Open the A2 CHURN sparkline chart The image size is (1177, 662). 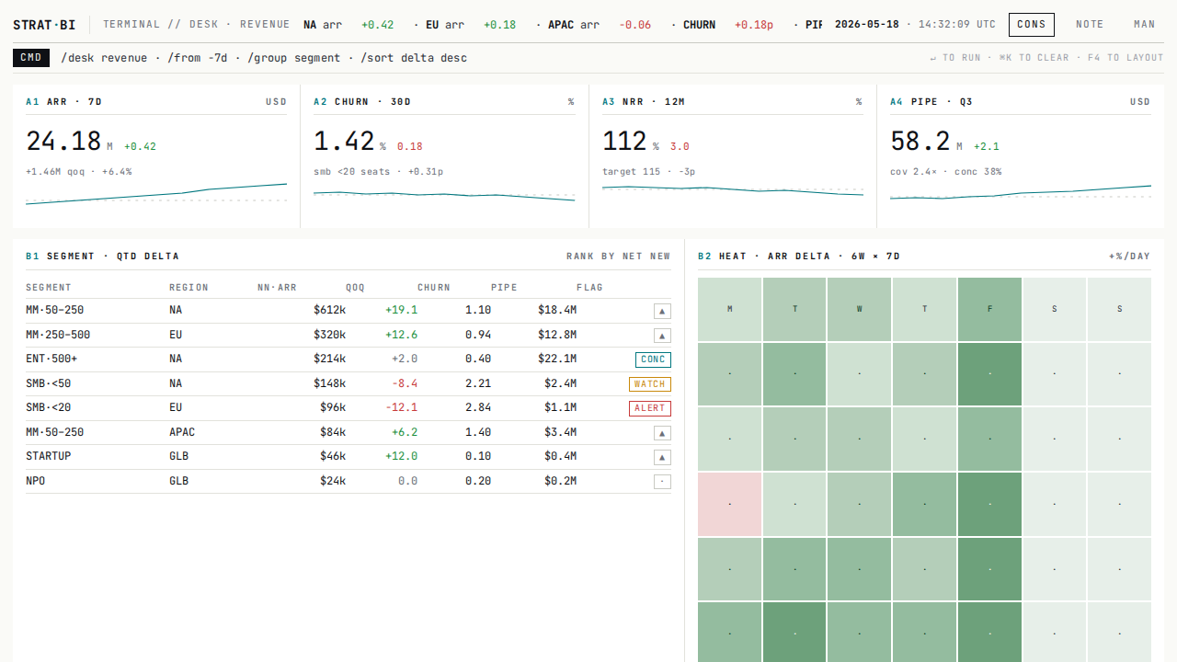click(444, 194)
